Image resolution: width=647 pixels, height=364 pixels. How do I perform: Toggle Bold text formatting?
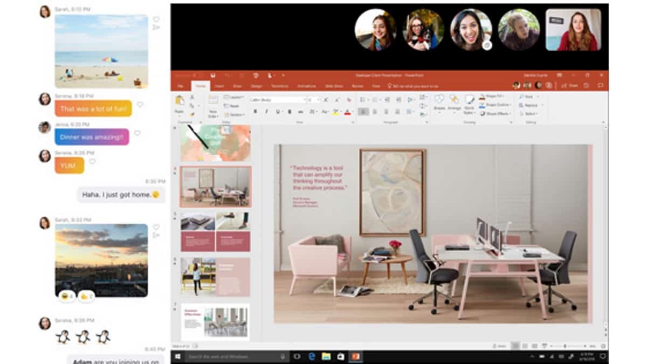click(255, 112)
